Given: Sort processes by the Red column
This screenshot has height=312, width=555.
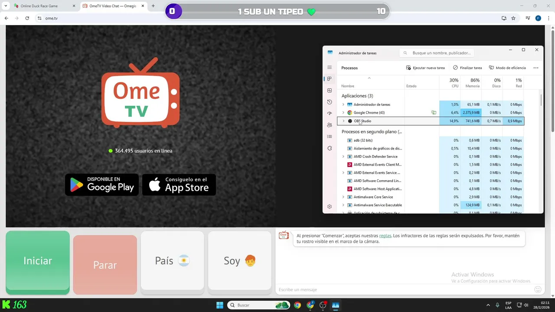Looking at the screenshot, I should click(513, 83).
